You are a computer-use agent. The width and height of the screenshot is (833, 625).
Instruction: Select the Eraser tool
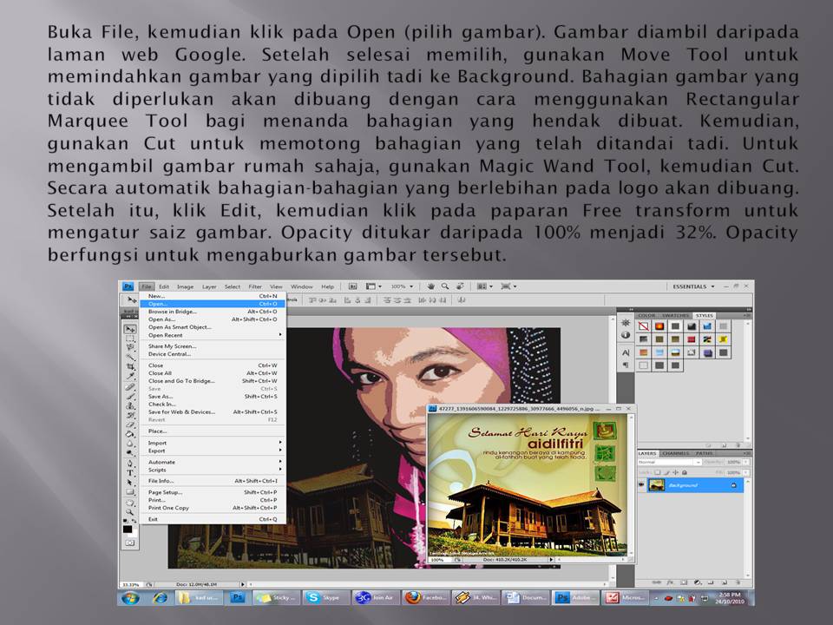click(x=130, y=424)
